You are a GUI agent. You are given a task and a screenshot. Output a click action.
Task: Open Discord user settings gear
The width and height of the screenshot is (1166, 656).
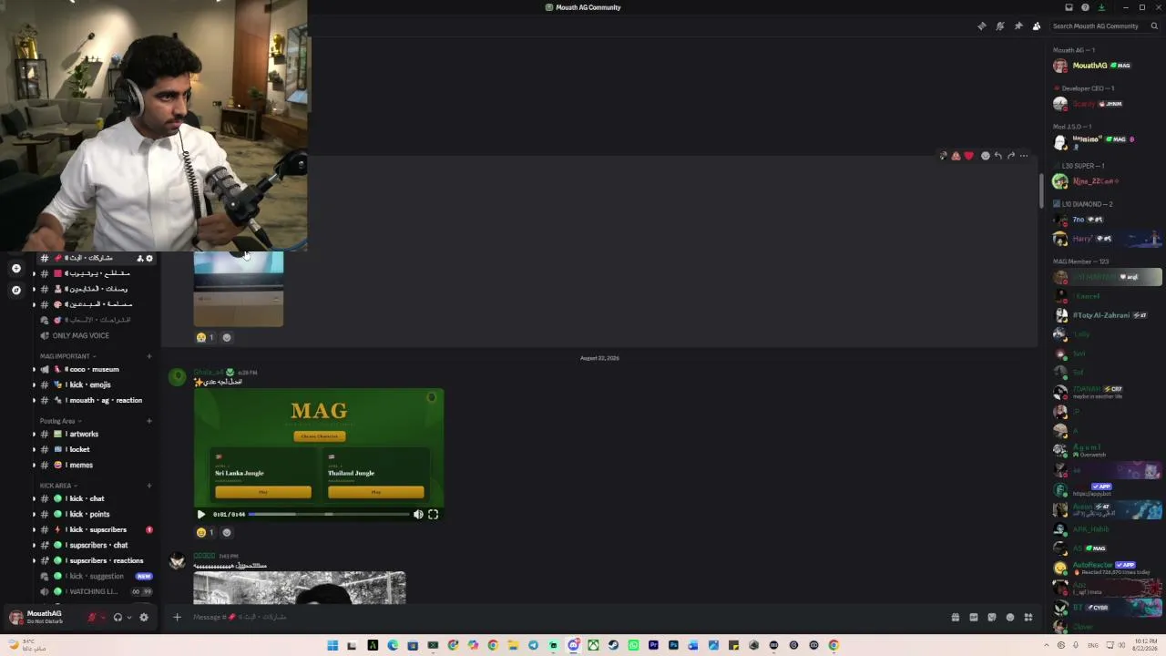[x=144, y=617]
